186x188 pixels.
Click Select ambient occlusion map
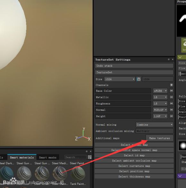click(x=134, y=161)
